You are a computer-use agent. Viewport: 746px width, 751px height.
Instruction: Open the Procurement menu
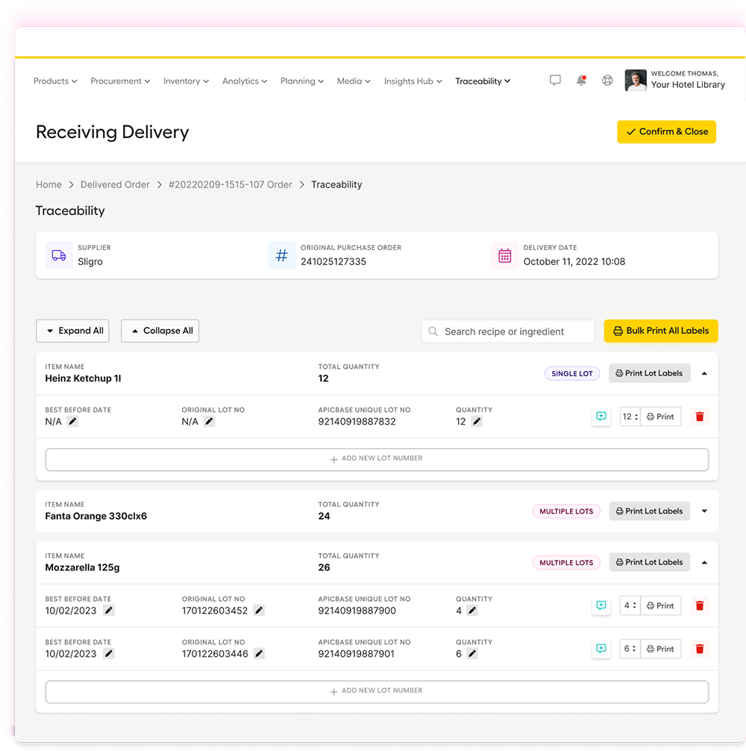pyautogui.click(x=120, y=81)
